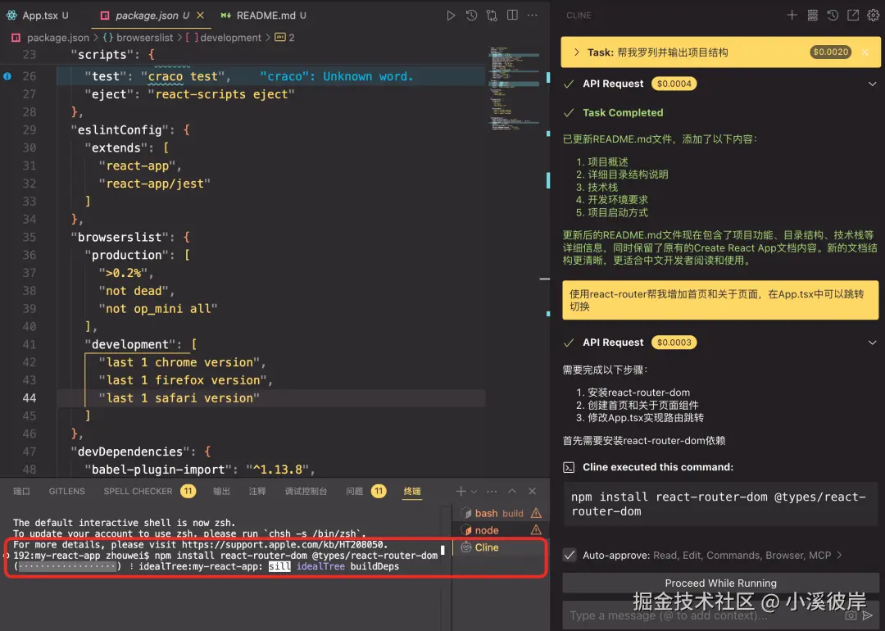The width and height of the screenshot is (885, 631).
Task: Click the Proceed While Running button
Action: [x=720, y=583]
